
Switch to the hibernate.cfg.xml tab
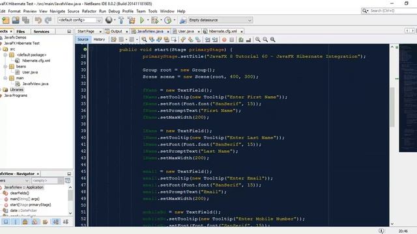[223, 31]
